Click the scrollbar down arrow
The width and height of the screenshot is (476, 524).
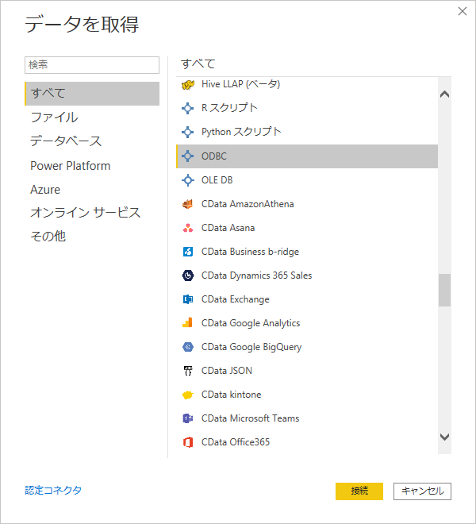444,437
